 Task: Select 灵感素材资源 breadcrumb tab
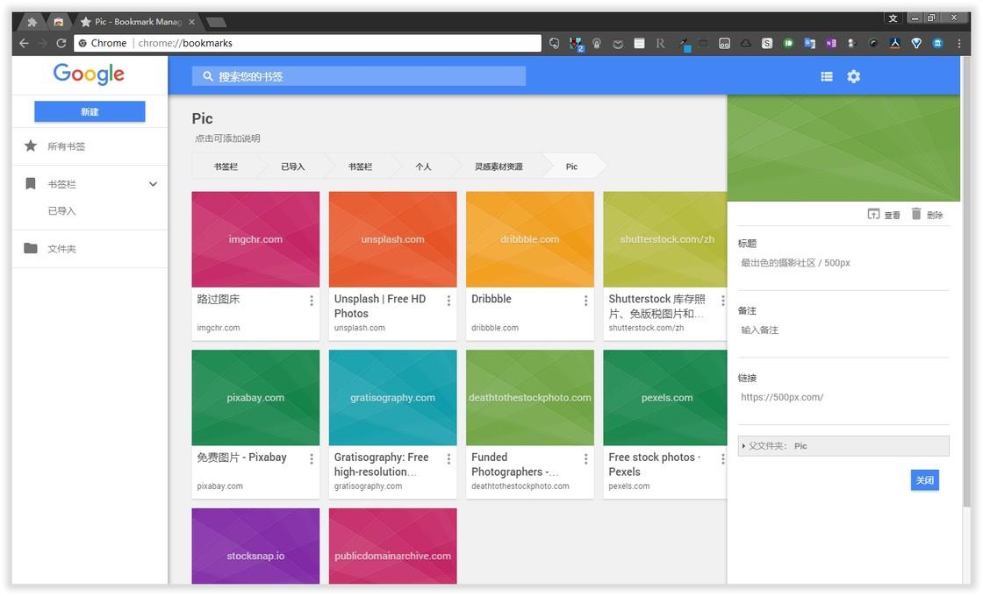499,167
